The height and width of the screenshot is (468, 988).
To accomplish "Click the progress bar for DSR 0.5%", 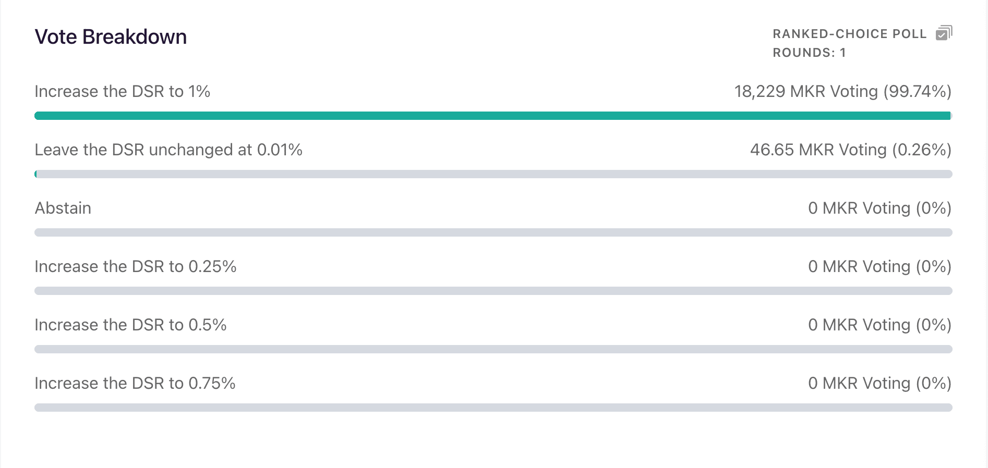I will (x=493, y=349).
